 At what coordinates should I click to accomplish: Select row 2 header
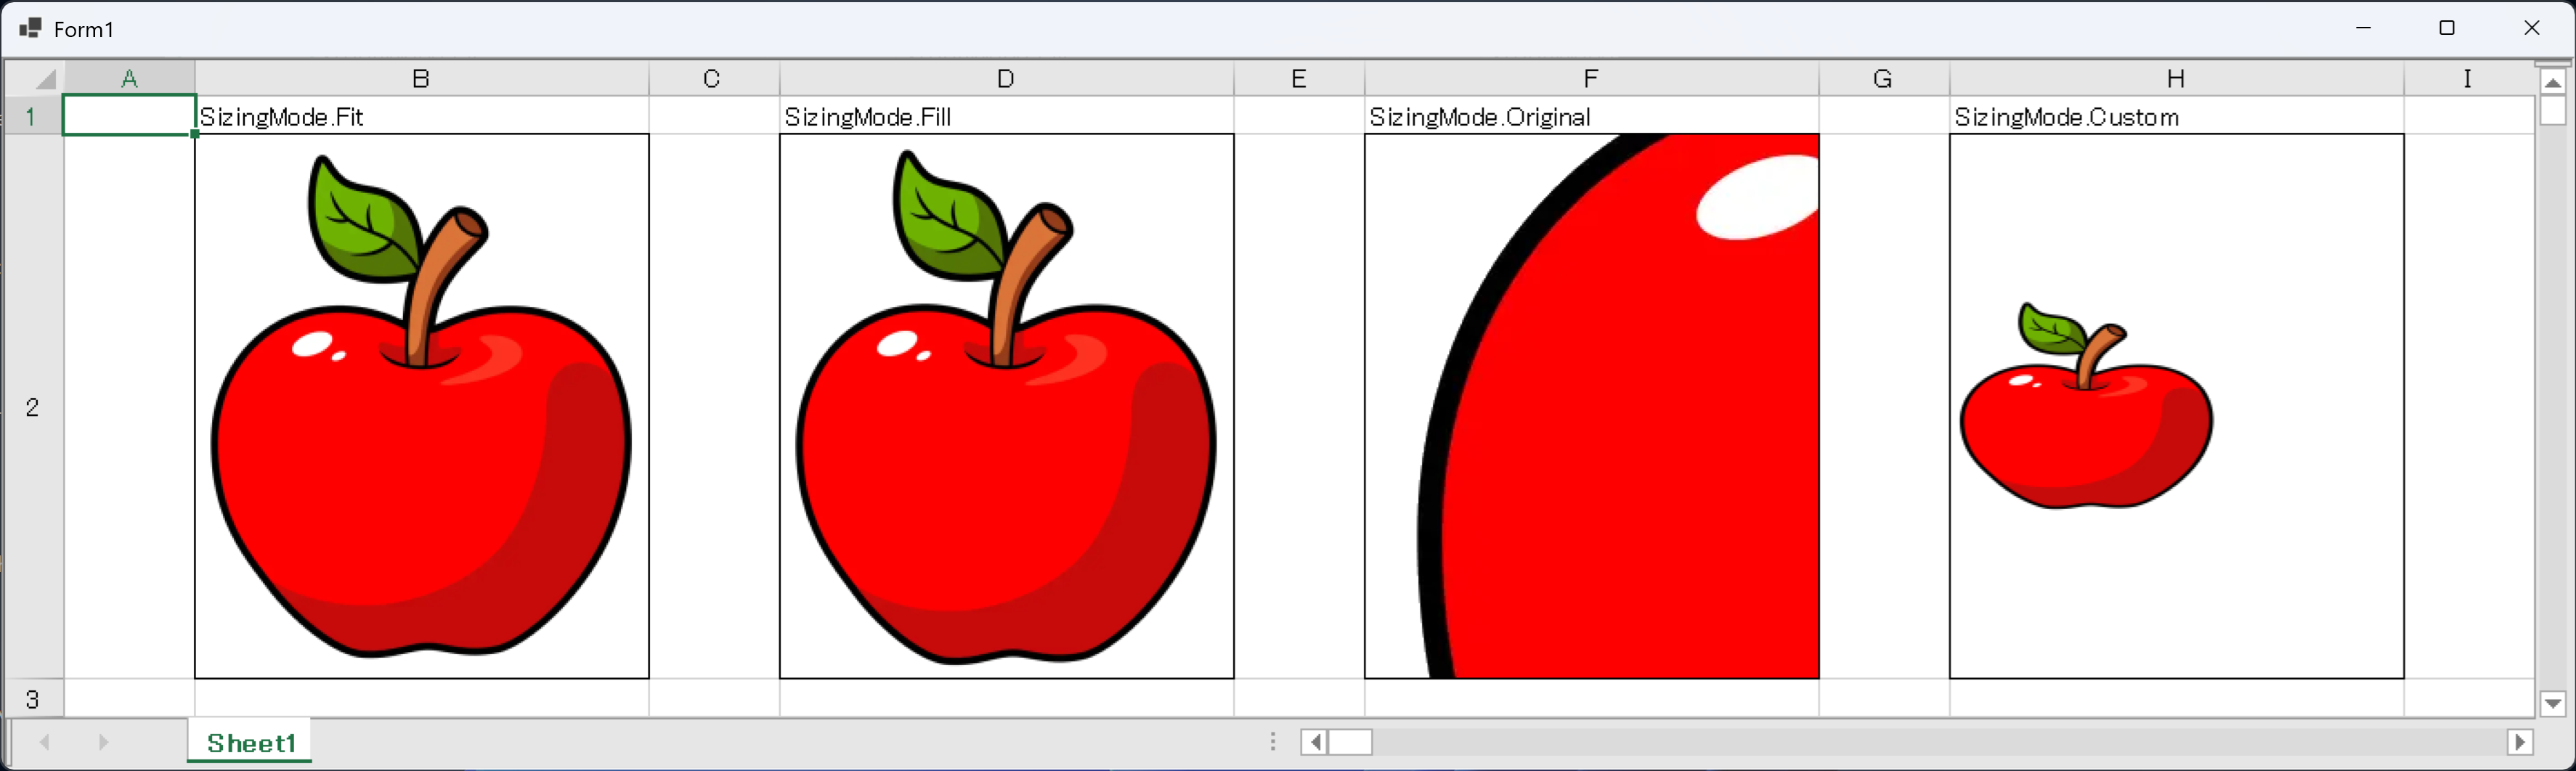point(33,406)
